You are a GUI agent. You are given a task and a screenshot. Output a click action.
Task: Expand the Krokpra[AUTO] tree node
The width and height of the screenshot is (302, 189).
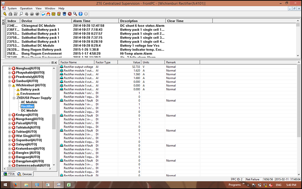[10, 114]
